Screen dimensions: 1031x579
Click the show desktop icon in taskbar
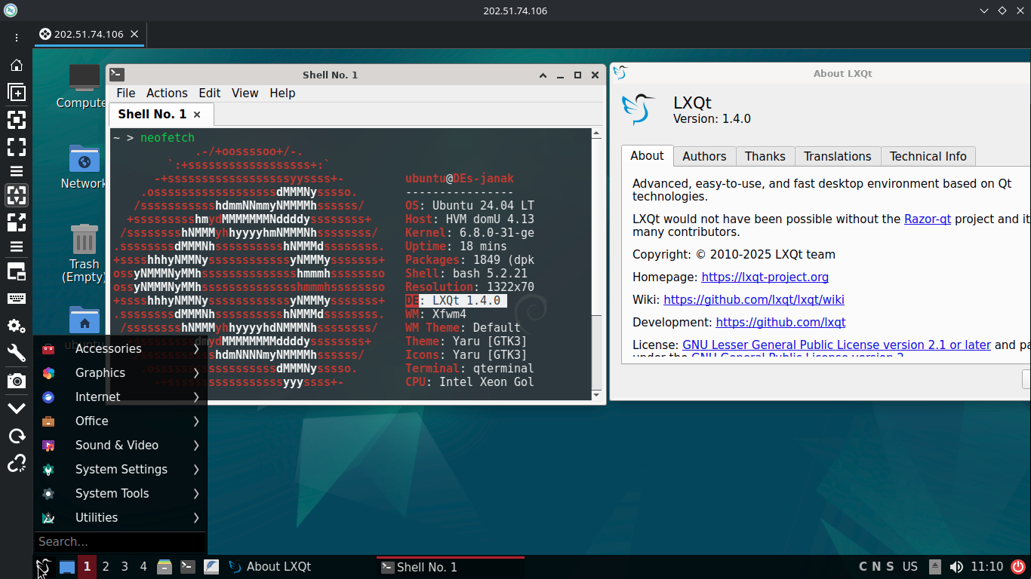67,567
